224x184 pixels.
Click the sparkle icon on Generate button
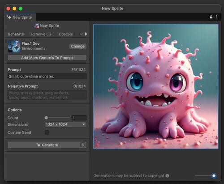[39, 145]
